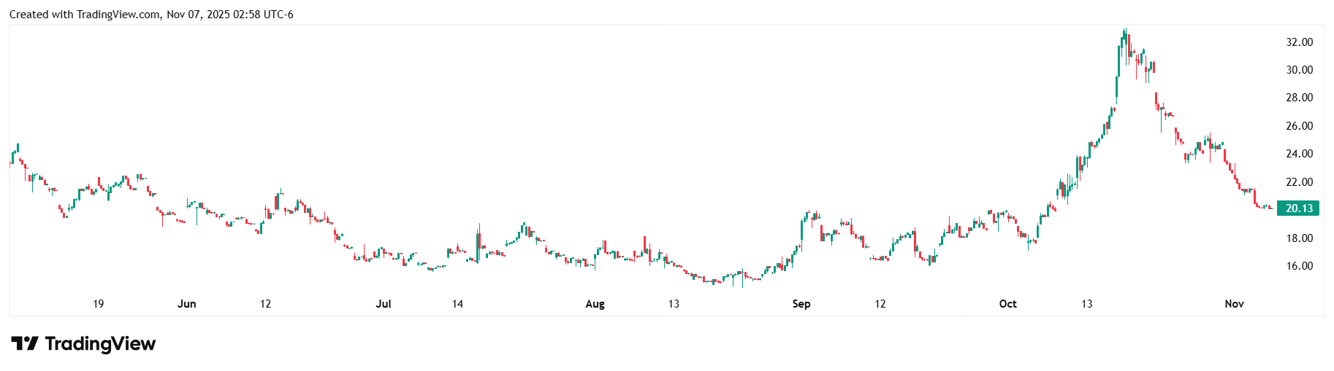This screenshot has width=1334, height=371.
Task: Click the Oct time axis label
Action: click(x=1007, y=304)
